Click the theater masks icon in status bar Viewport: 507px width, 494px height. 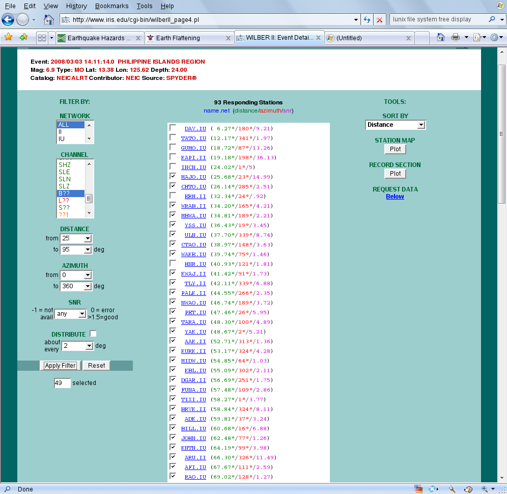coord(468,489)
